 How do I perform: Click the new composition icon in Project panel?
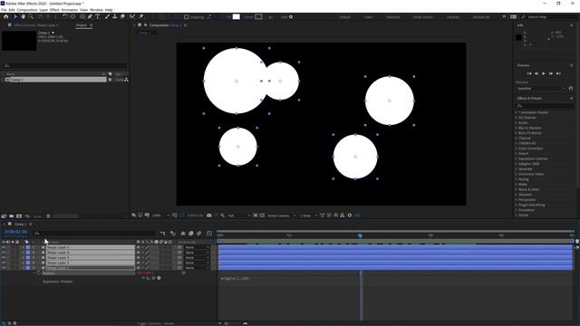click(19, 216)
